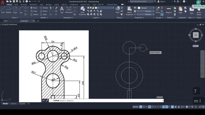Expand the Utilities panel

[170, 18]
